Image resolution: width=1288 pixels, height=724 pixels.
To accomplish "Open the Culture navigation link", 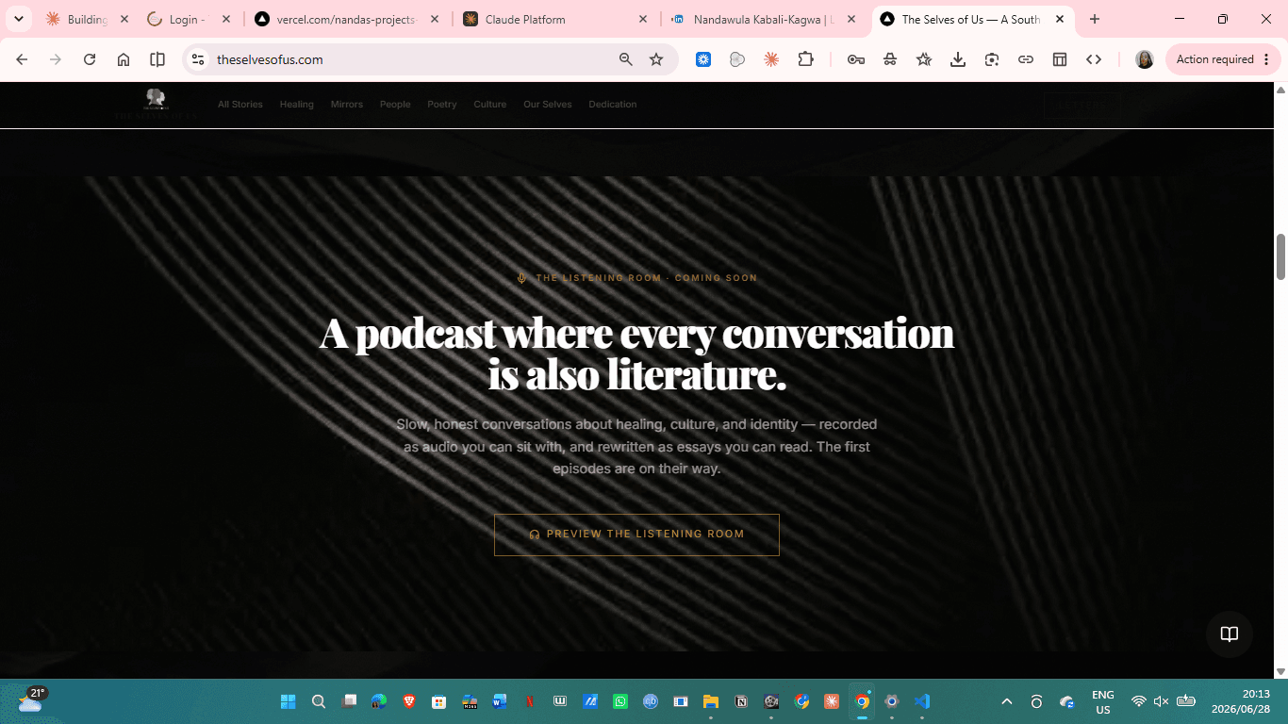I will (x=490, y=105).
